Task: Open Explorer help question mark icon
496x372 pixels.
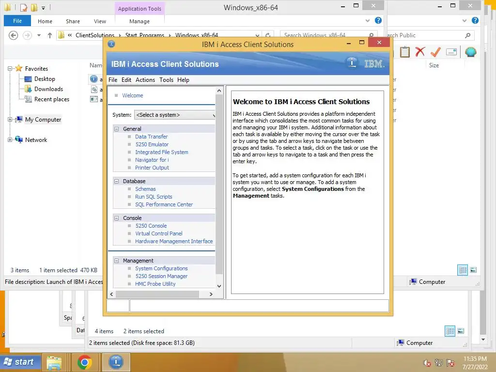Action: coord(378,20)
